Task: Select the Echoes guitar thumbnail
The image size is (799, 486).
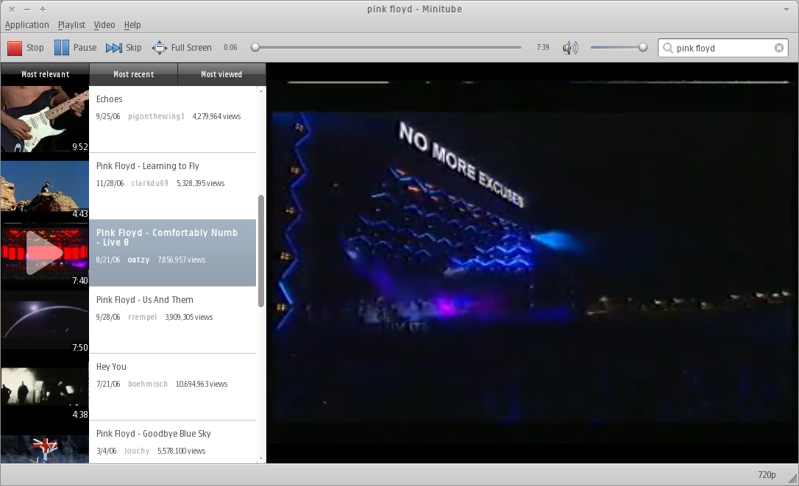Action: pyautogui.click(x=45, y=119)
